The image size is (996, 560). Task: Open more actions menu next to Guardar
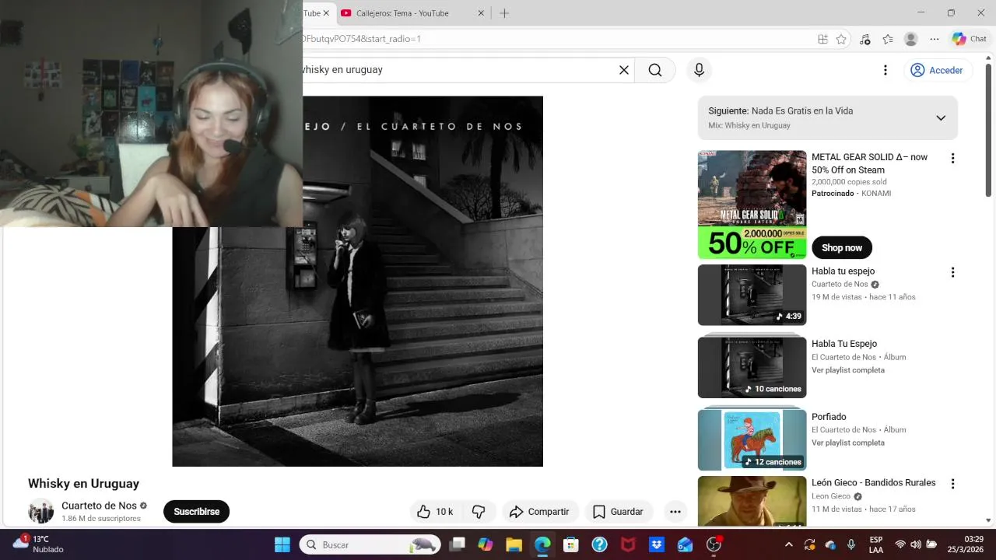coord(675,512)
